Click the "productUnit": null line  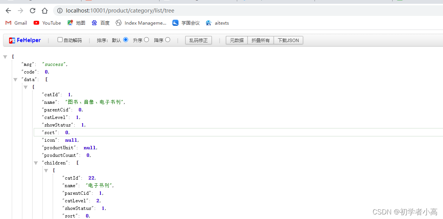point(70,148)
